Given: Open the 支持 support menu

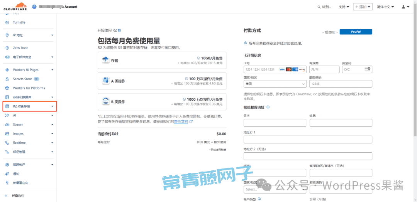Looking at the screenshot, I should (344, 7).
